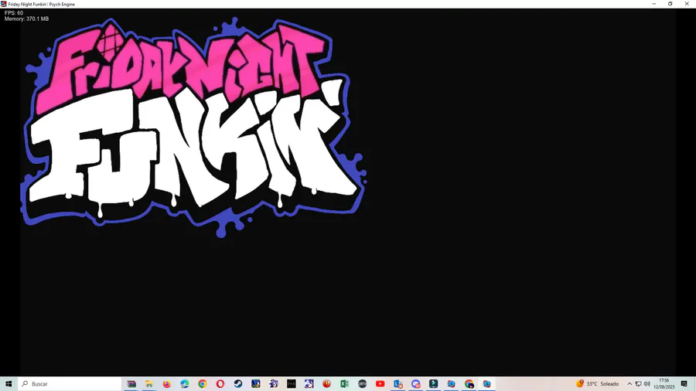Launch Microsoft Edge from the taskbar
The image size is (696, 391).
pyautogui.click(x=185, y=383)
